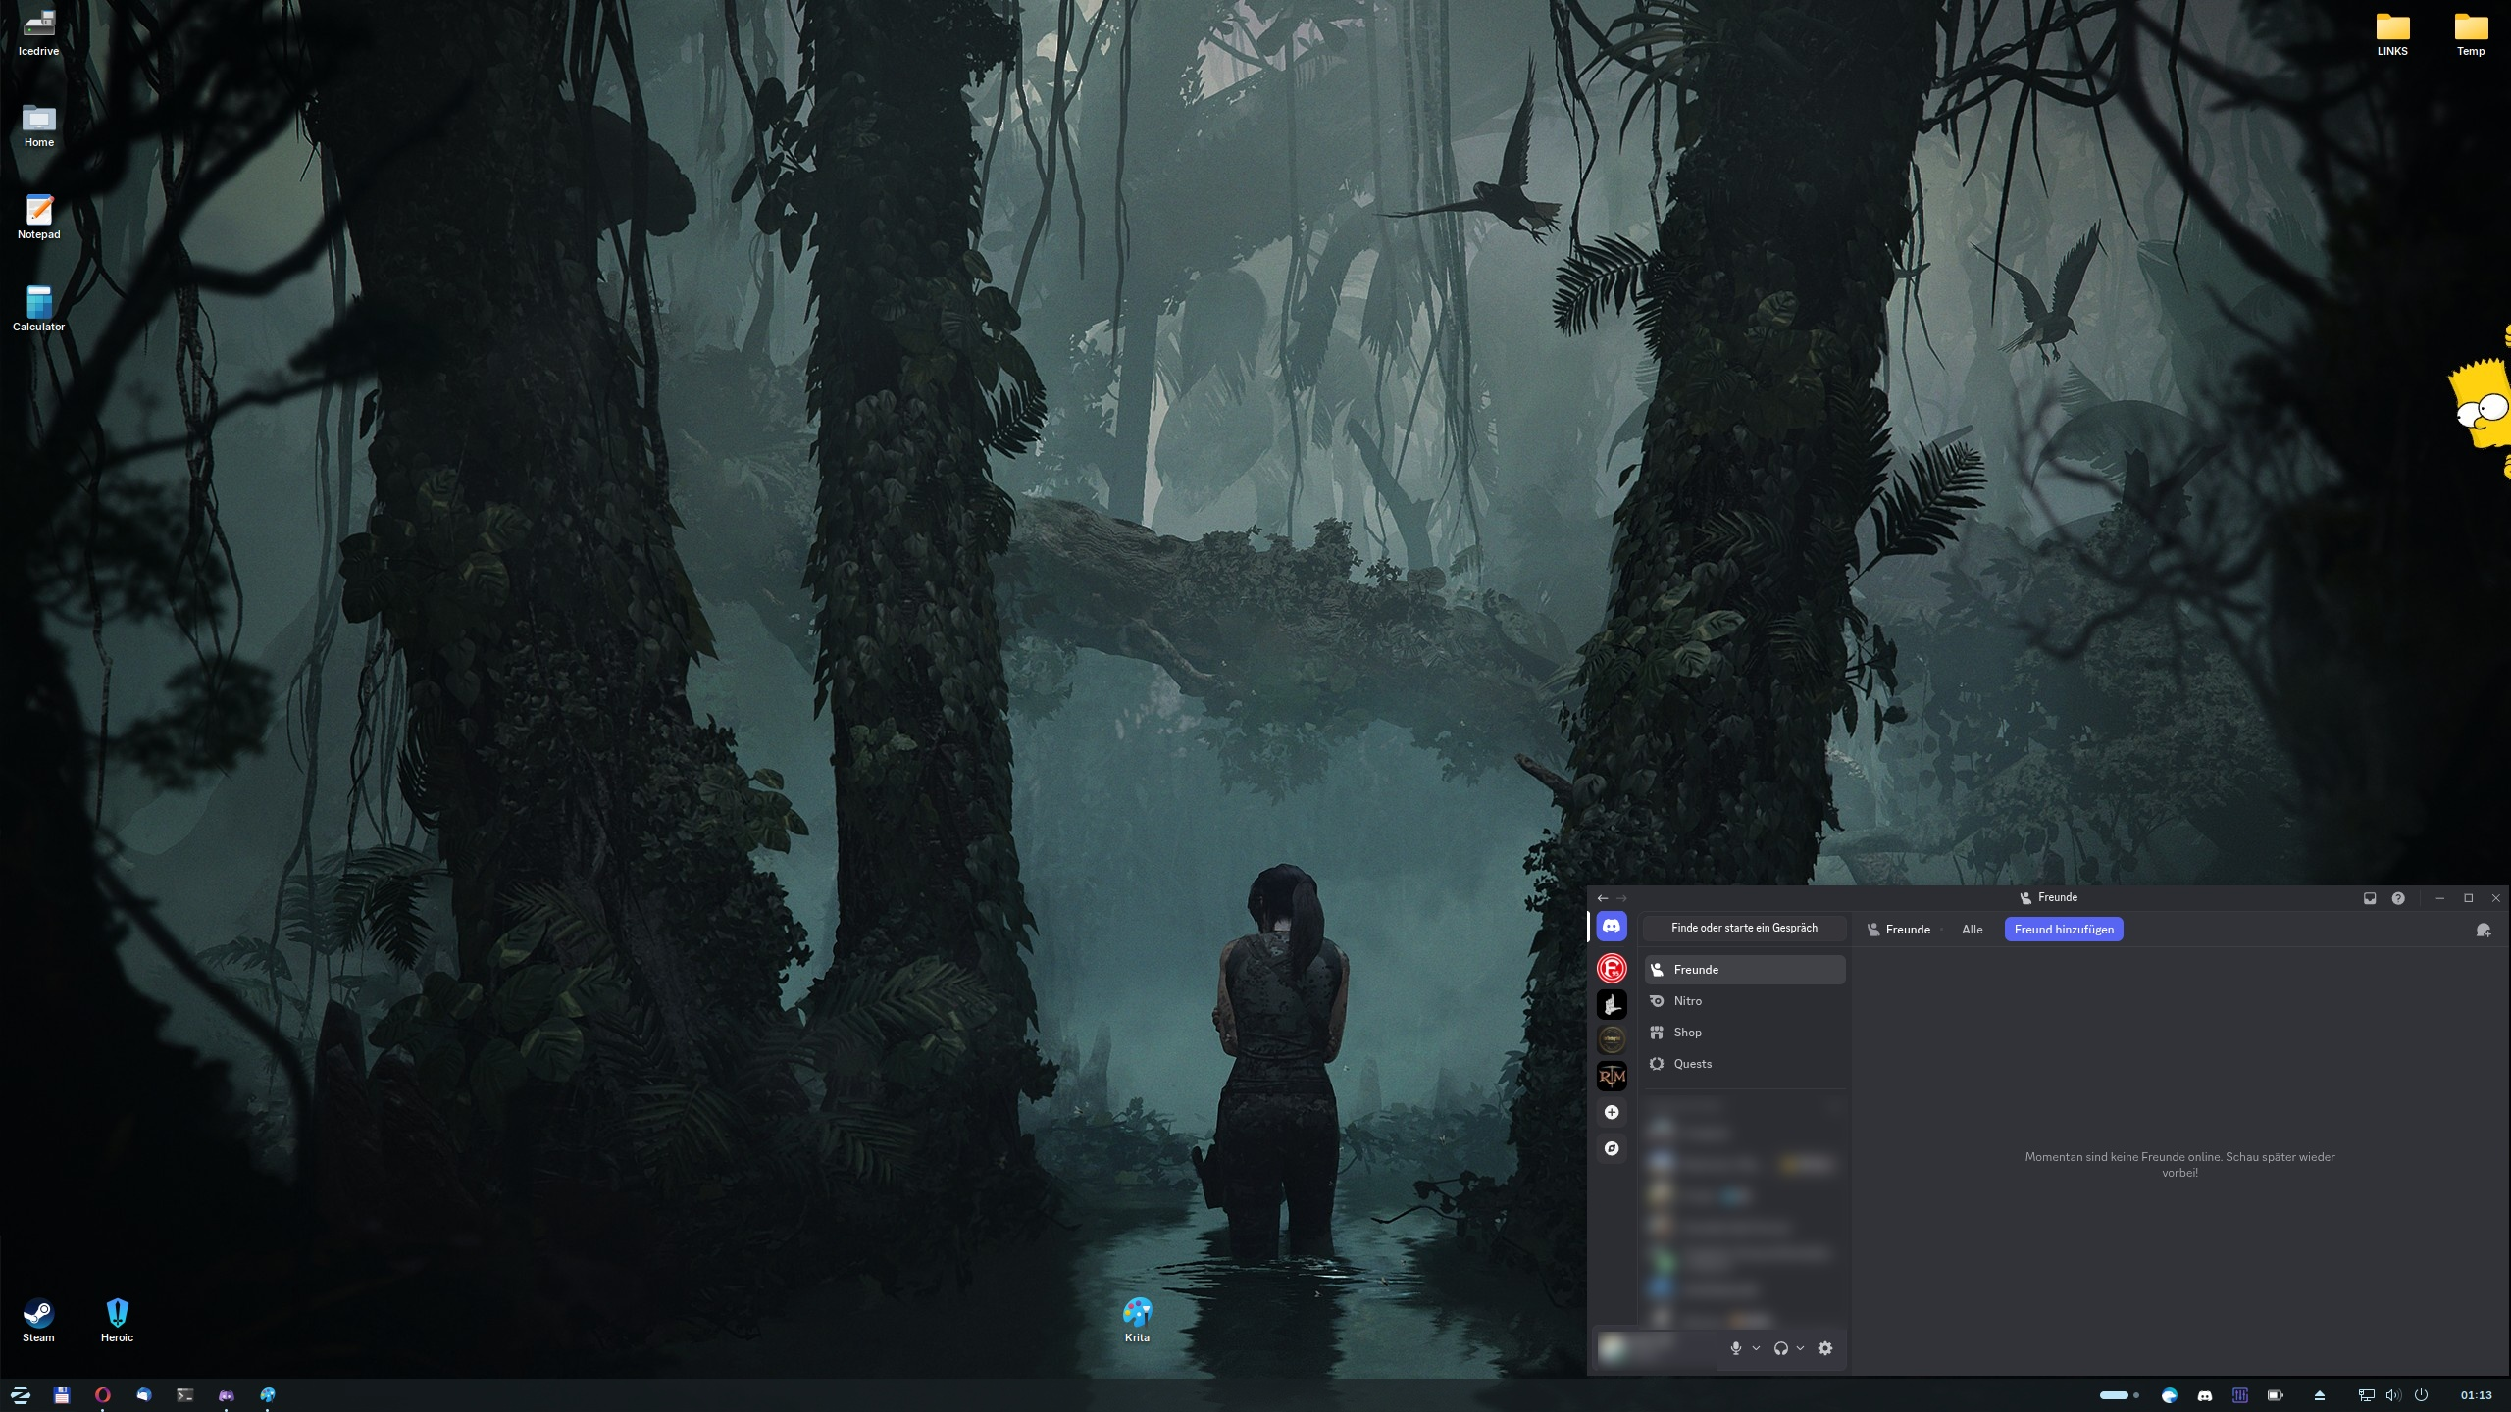Viewport: 2511px width, 1412px height.
Task: Open the Zorin start menu
Action: pyautogui.click(x=21, y=1395)
